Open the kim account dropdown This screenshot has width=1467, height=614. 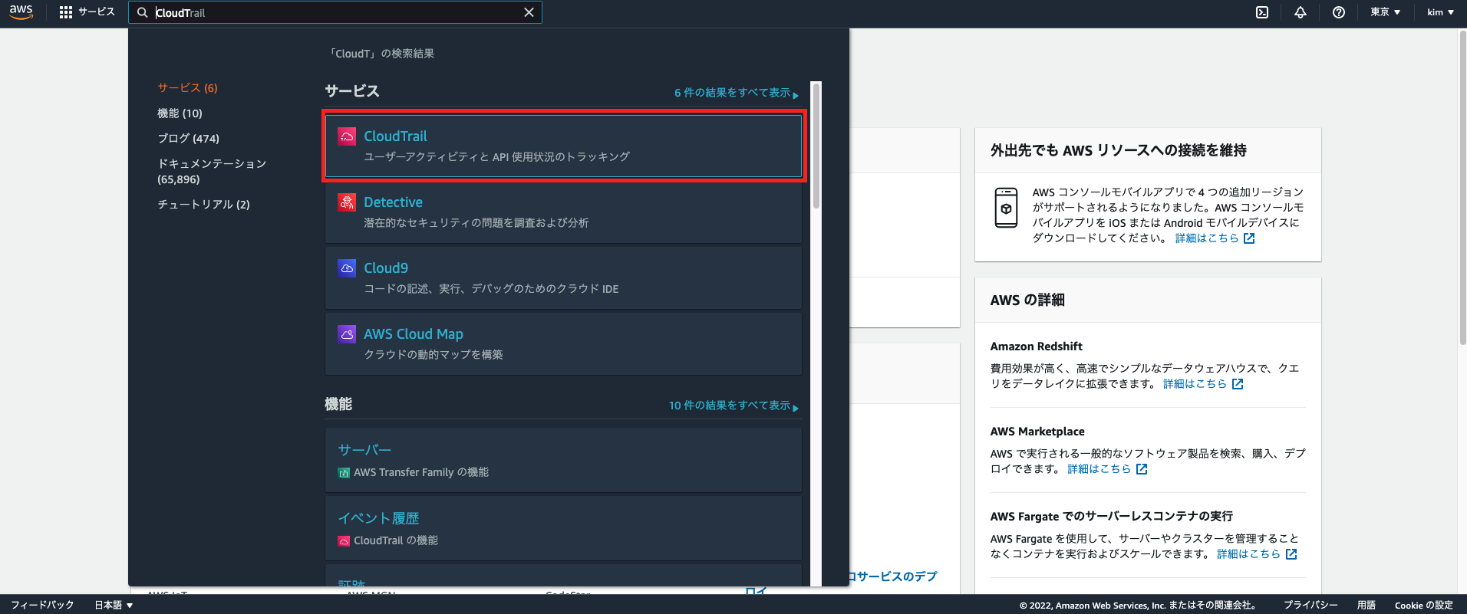pos(1440,12)
